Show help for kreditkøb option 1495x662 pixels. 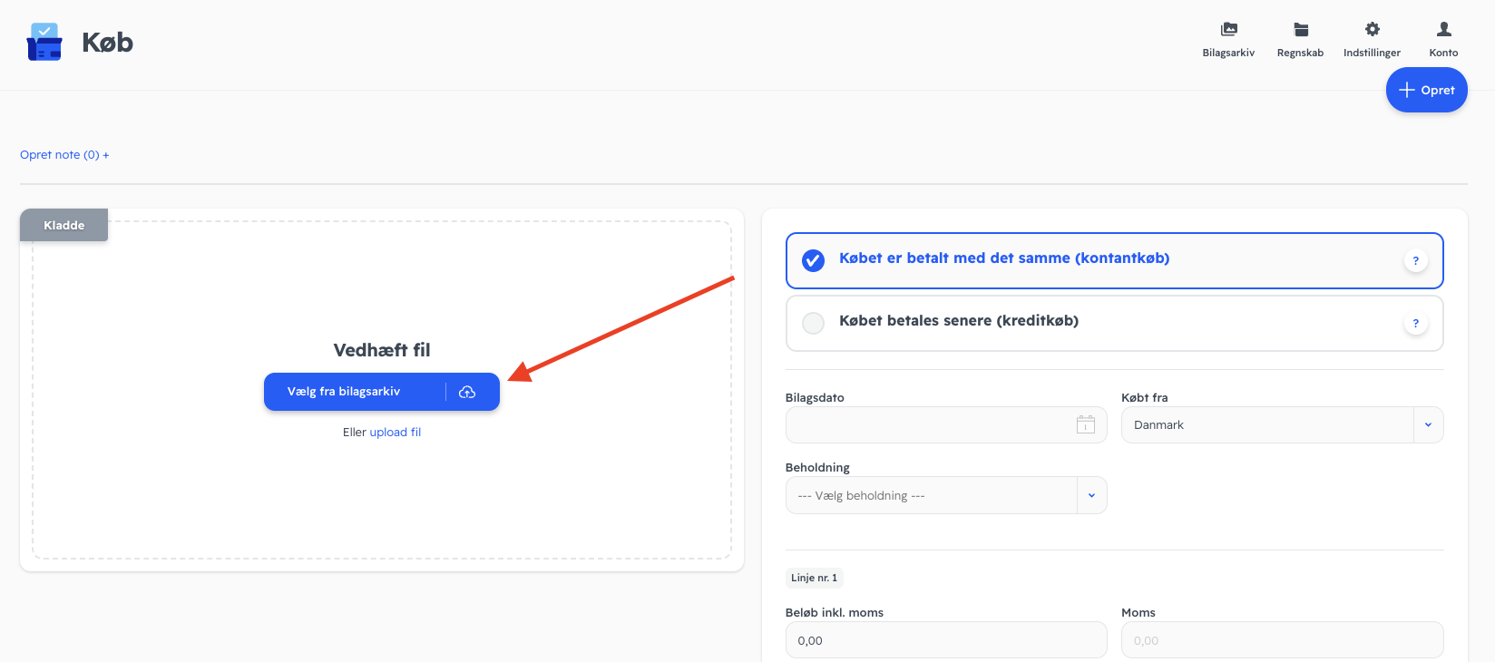[1415, 323]
